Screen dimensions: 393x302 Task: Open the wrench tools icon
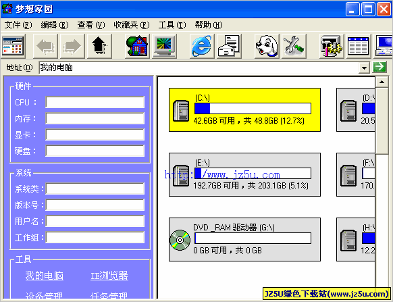pyautogui.click(x=294, y=46)
